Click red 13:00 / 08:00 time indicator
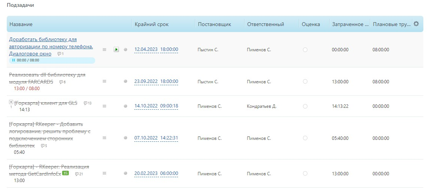This screenshot has width=429, height=193. 27,89
